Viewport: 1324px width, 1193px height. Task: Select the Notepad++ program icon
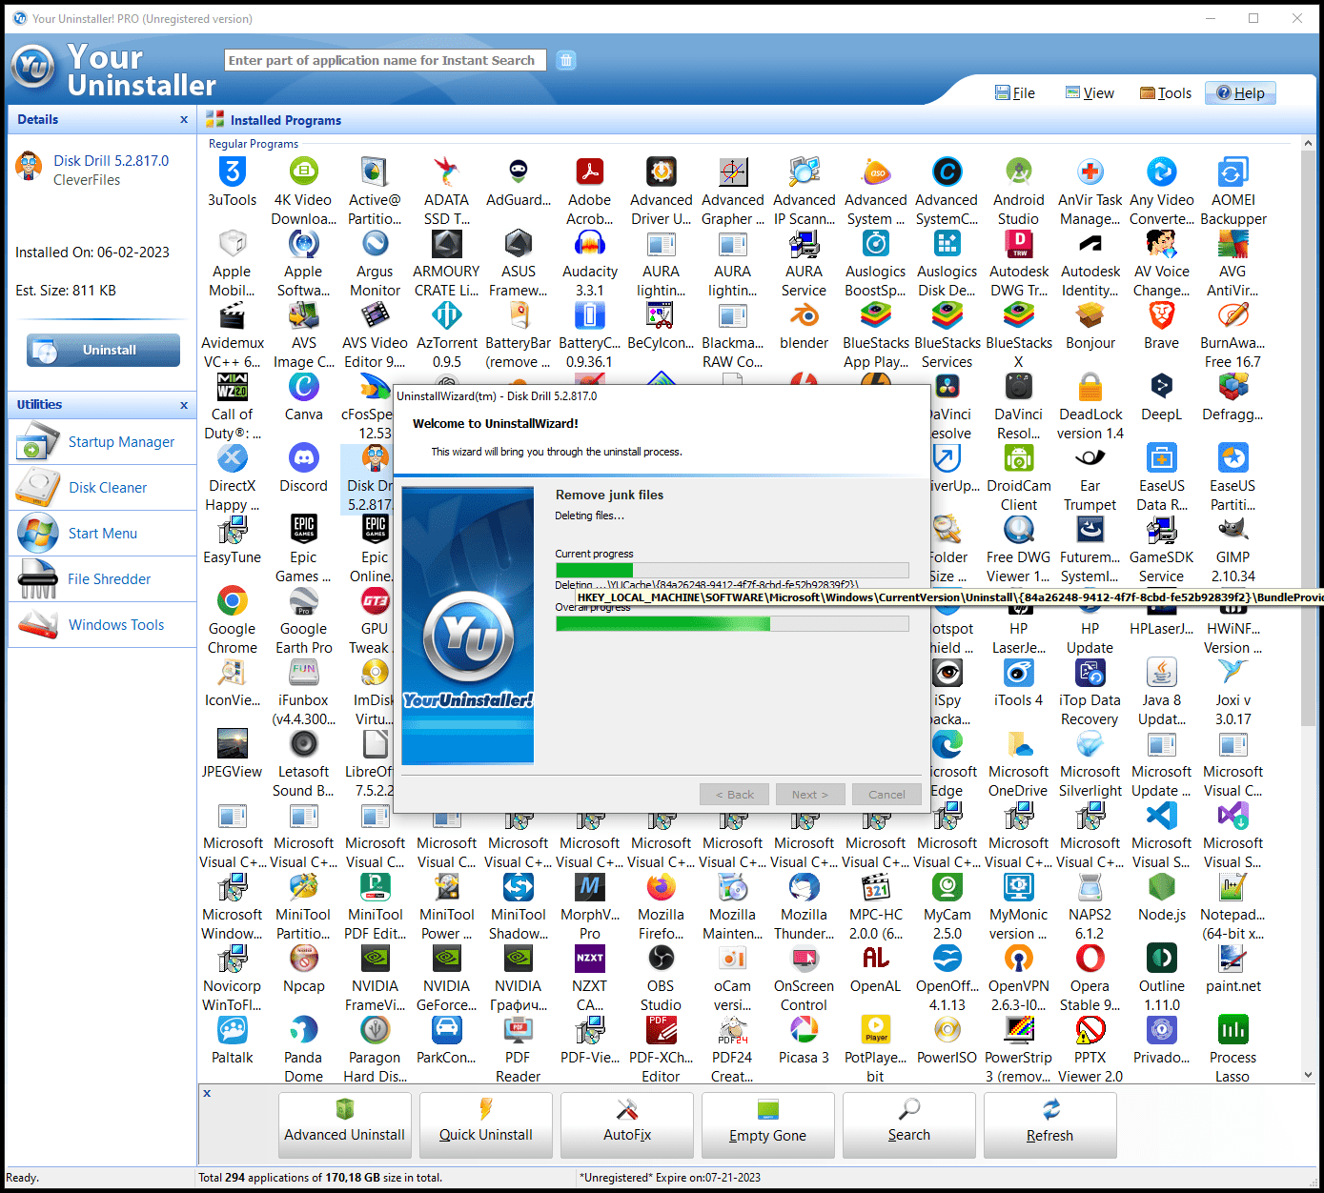point(1232,886)
